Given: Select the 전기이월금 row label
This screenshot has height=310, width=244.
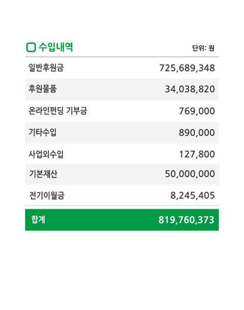Looking at the screenshot, I should click(47, 196).
